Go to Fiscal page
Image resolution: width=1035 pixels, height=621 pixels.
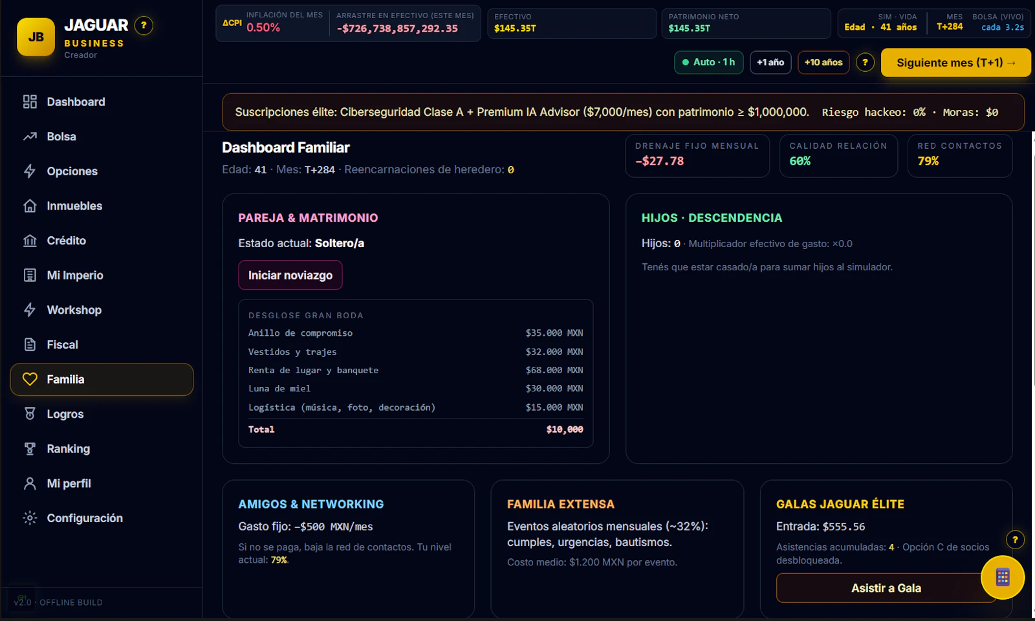click(102, 345)
